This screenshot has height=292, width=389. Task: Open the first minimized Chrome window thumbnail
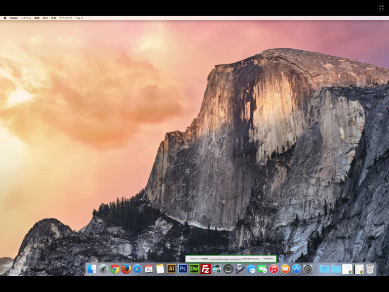click(x=347, y=269)
